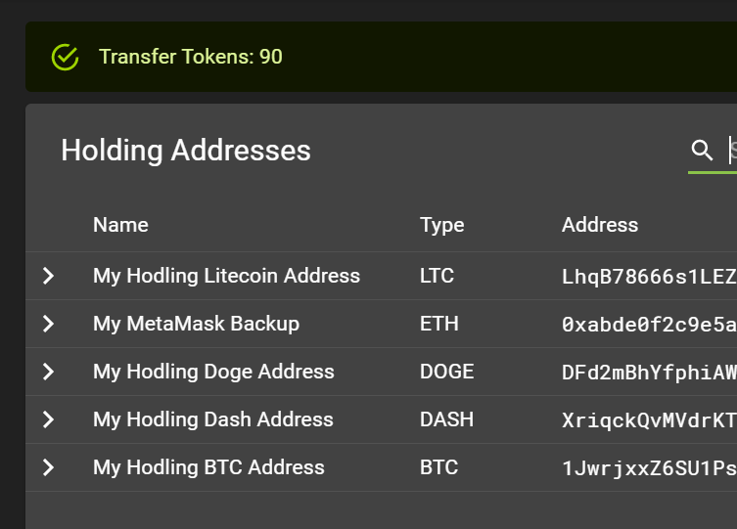This screenshot has width=737, height=529.
Task: Click the green checkmark success icon
Action: click(x=65, y=57)
